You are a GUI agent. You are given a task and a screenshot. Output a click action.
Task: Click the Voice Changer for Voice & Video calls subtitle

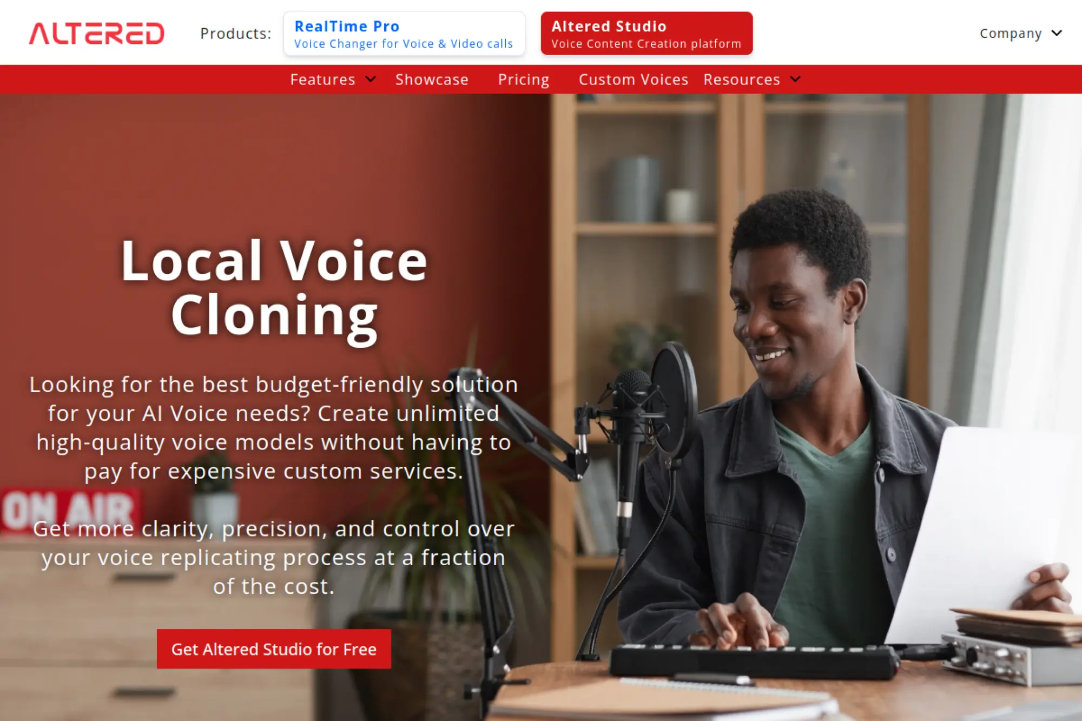[x=403, y=44]
